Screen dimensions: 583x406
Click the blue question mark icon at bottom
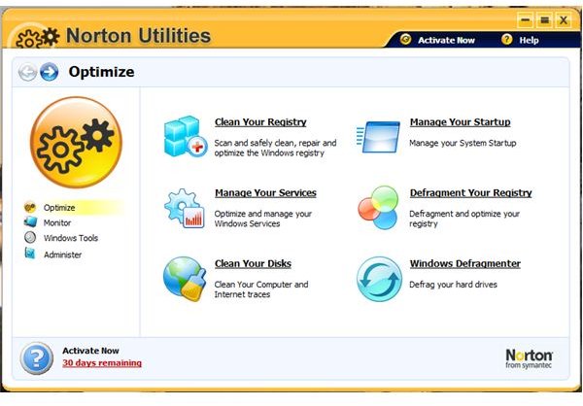[x=37, y=358]
